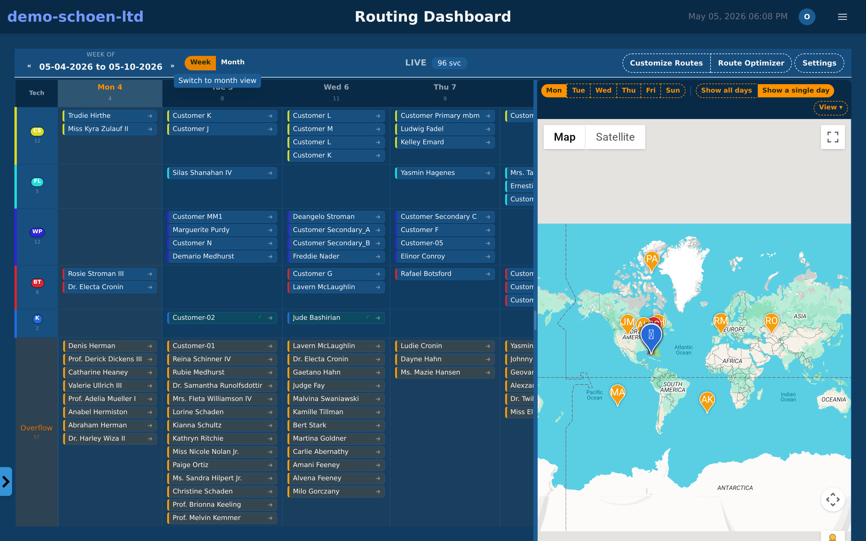Open Deangelo Stroman job card

336,217
